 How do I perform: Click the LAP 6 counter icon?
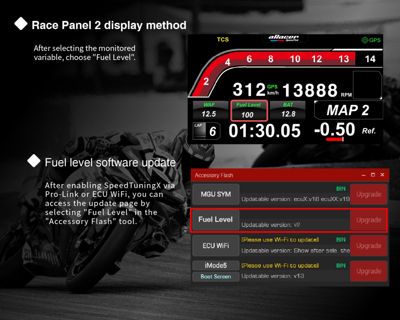(206, 131)
